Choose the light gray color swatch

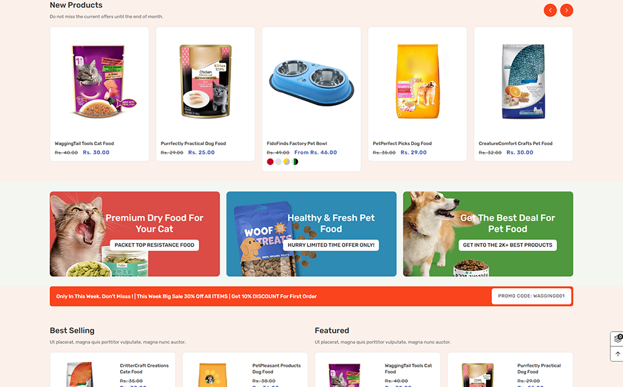point(278,161)
